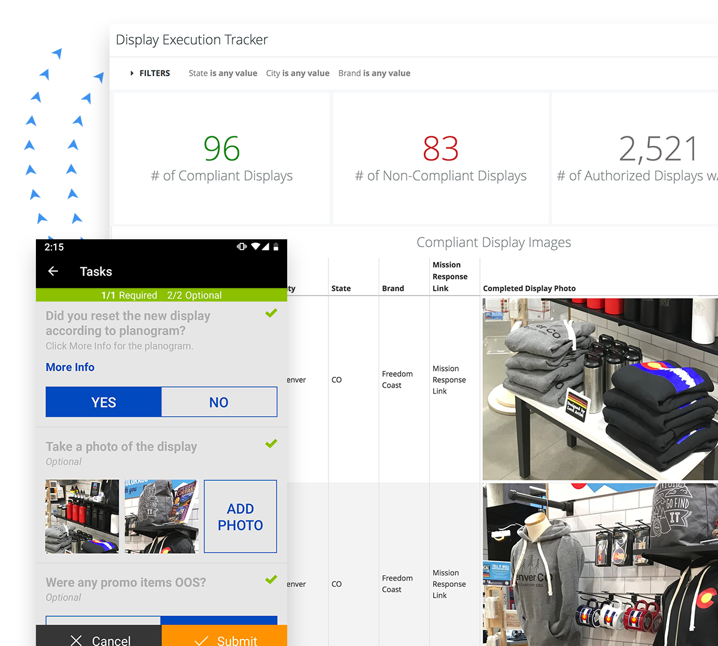The image size is (718, 646).
Task: Select YES for the planogram reset question
Action: pyautogui.click(x=103, y=401)
